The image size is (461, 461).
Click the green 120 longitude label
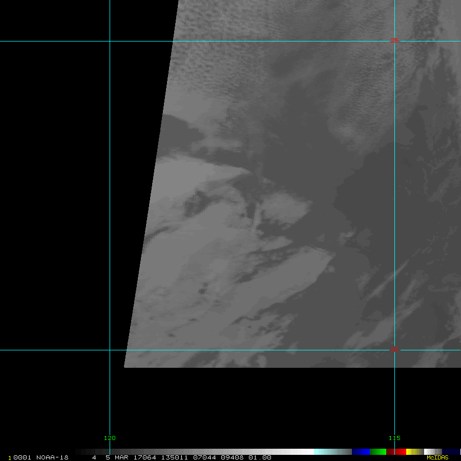[x=110, y=438]
